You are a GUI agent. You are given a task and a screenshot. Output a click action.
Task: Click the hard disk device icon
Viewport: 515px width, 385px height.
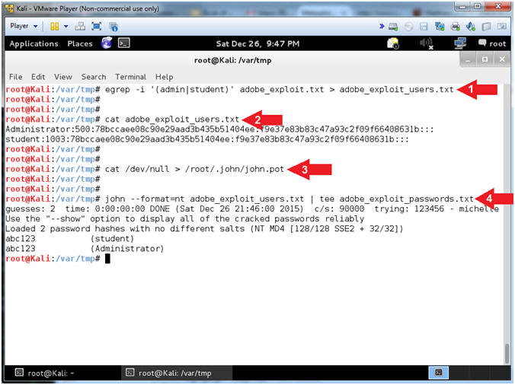pos(393,27)
